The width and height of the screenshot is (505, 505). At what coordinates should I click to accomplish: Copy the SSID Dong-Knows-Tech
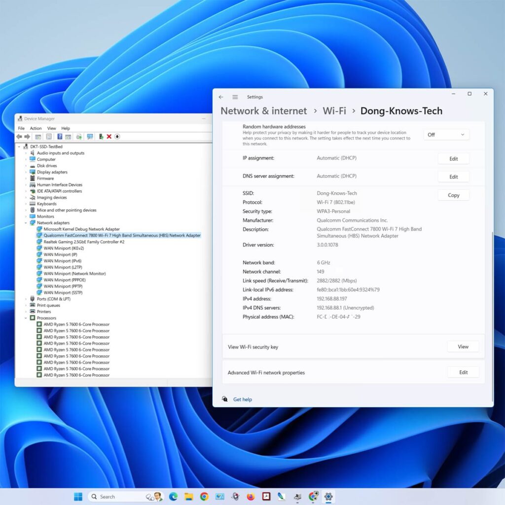453,195
